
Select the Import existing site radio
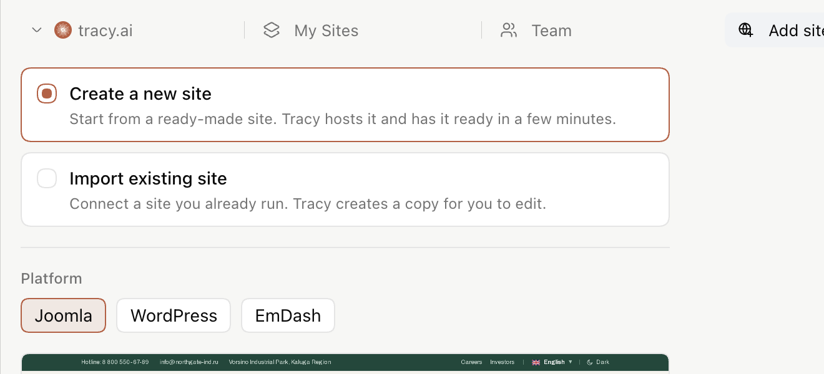tap(47, 178)
